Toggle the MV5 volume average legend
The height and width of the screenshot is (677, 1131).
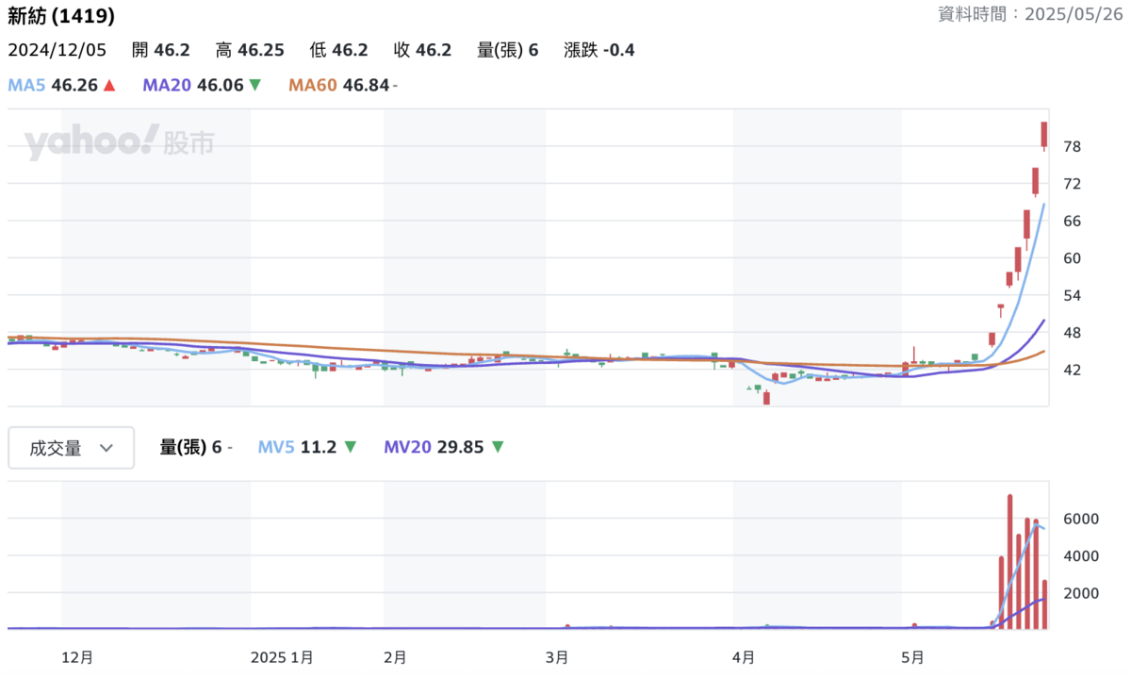[278, 447]
